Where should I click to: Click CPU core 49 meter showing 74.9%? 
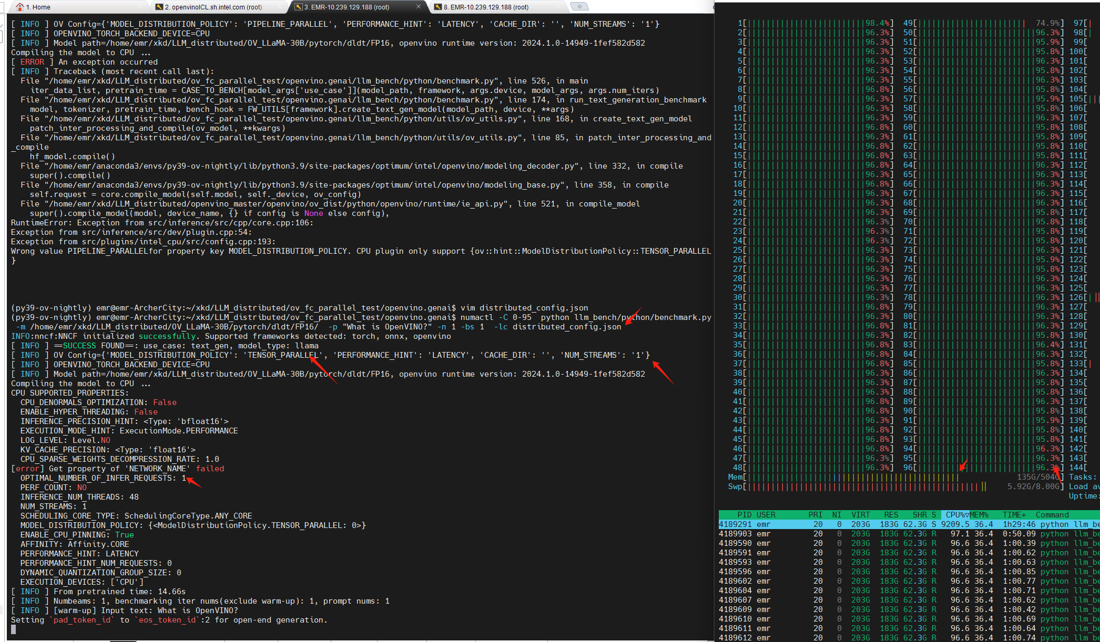pos(984,23)
